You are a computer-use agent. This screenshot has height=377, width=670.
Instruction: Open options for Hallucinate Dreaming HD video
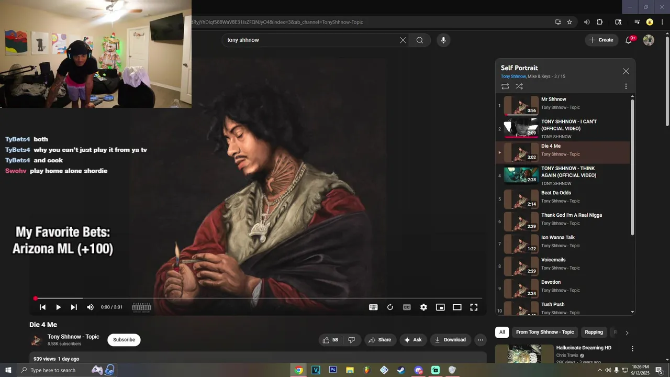(632, 349)
